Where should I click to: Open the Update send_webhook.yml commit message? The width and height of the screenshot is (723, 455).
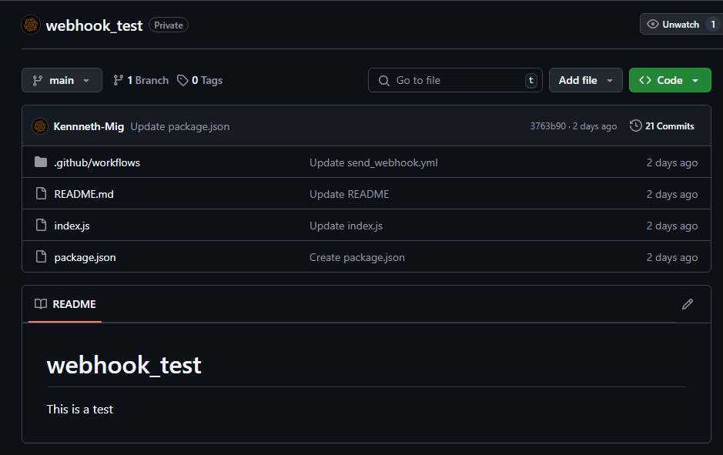[373, 162]
